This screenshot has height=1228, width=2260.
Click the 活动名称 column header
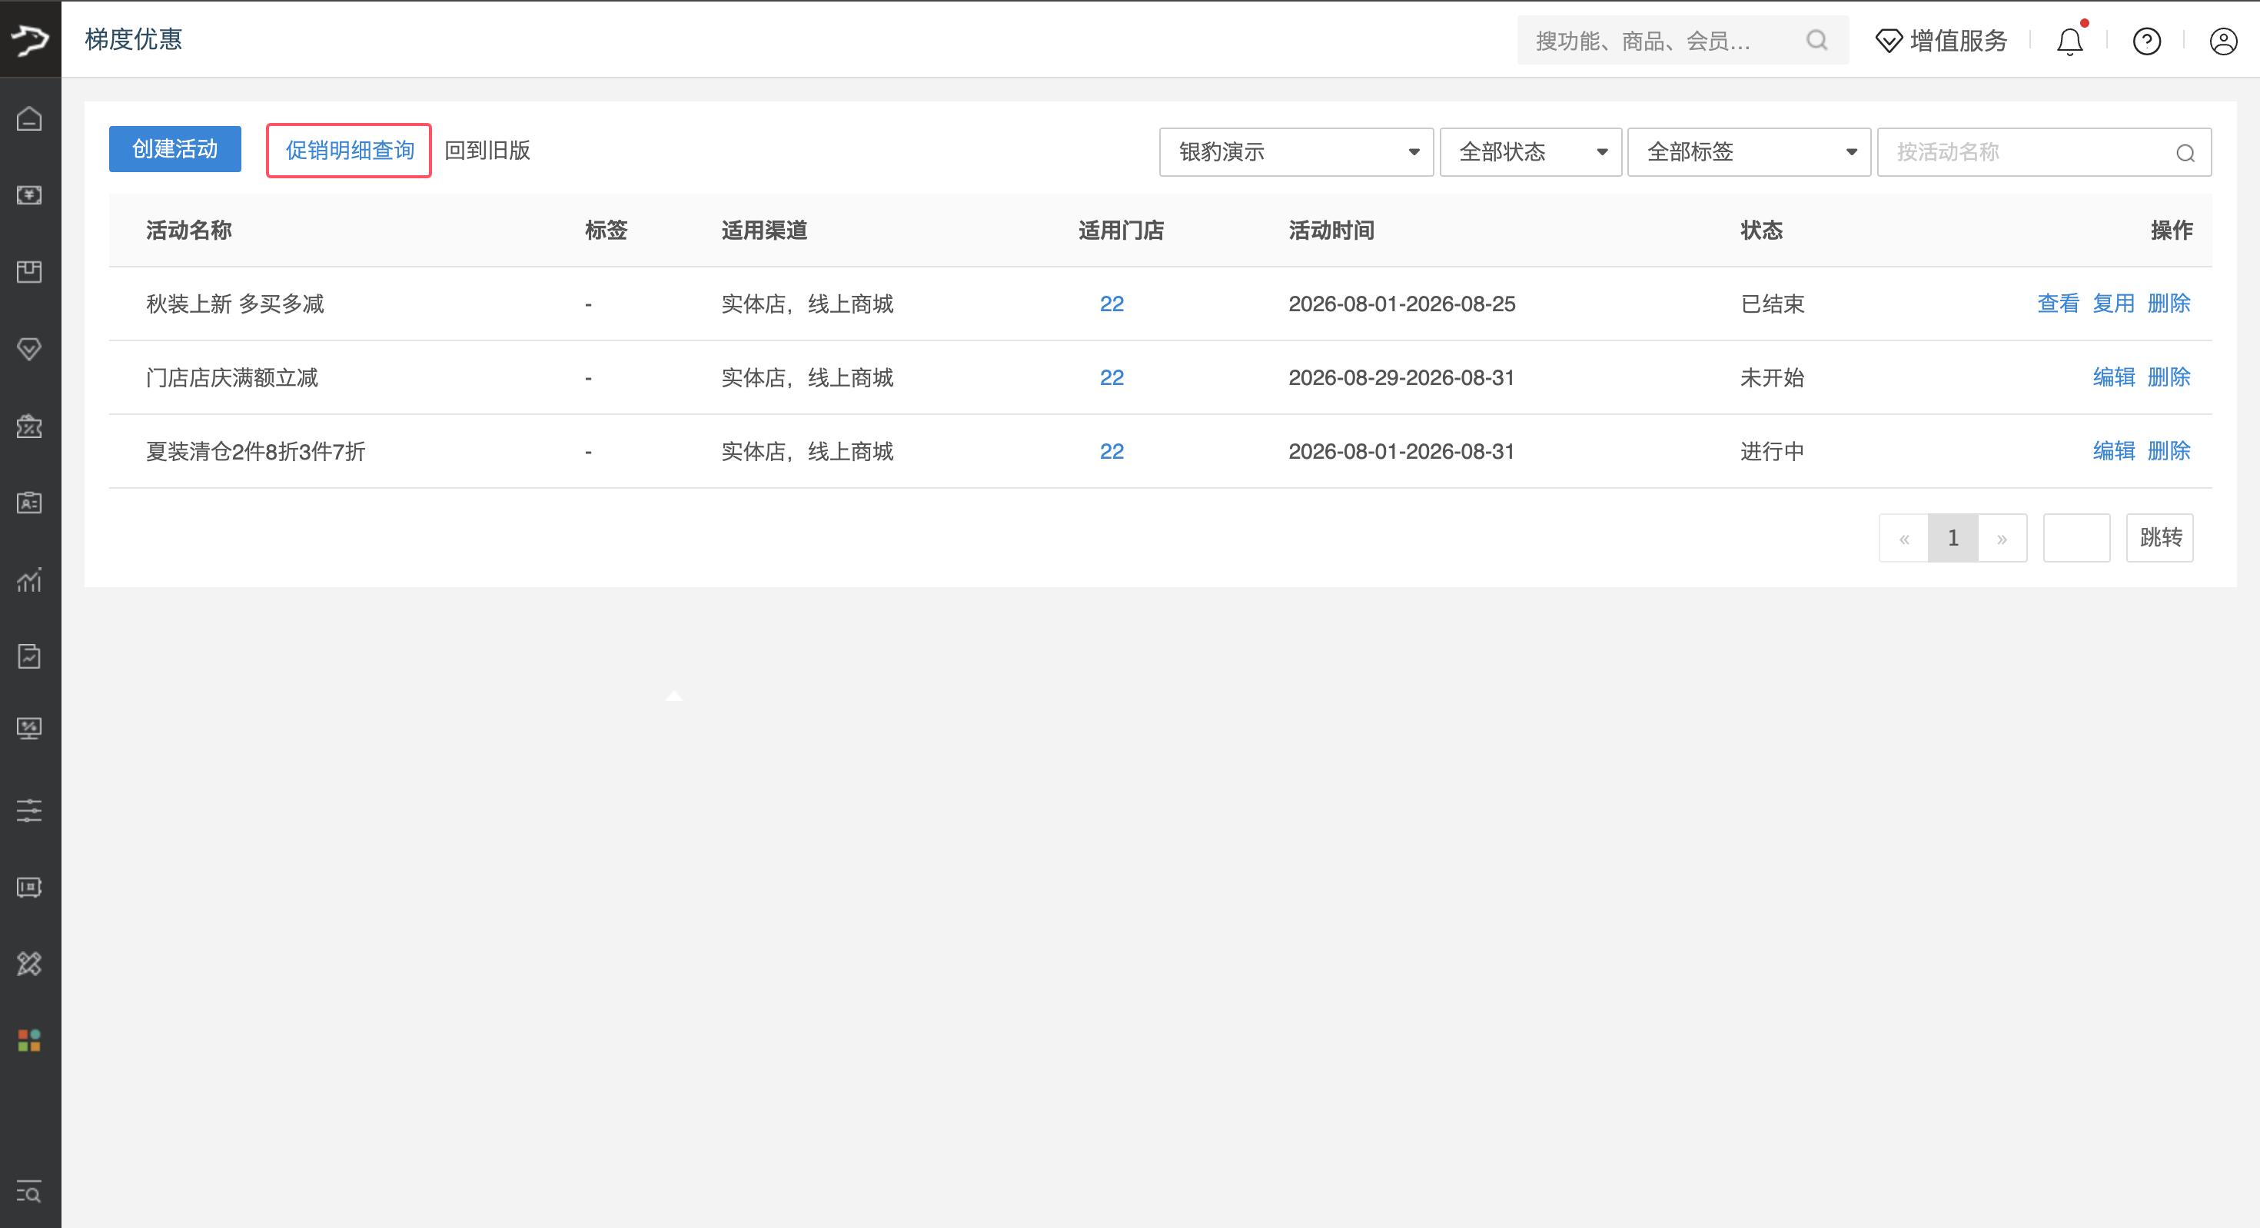tap(188, 230)
